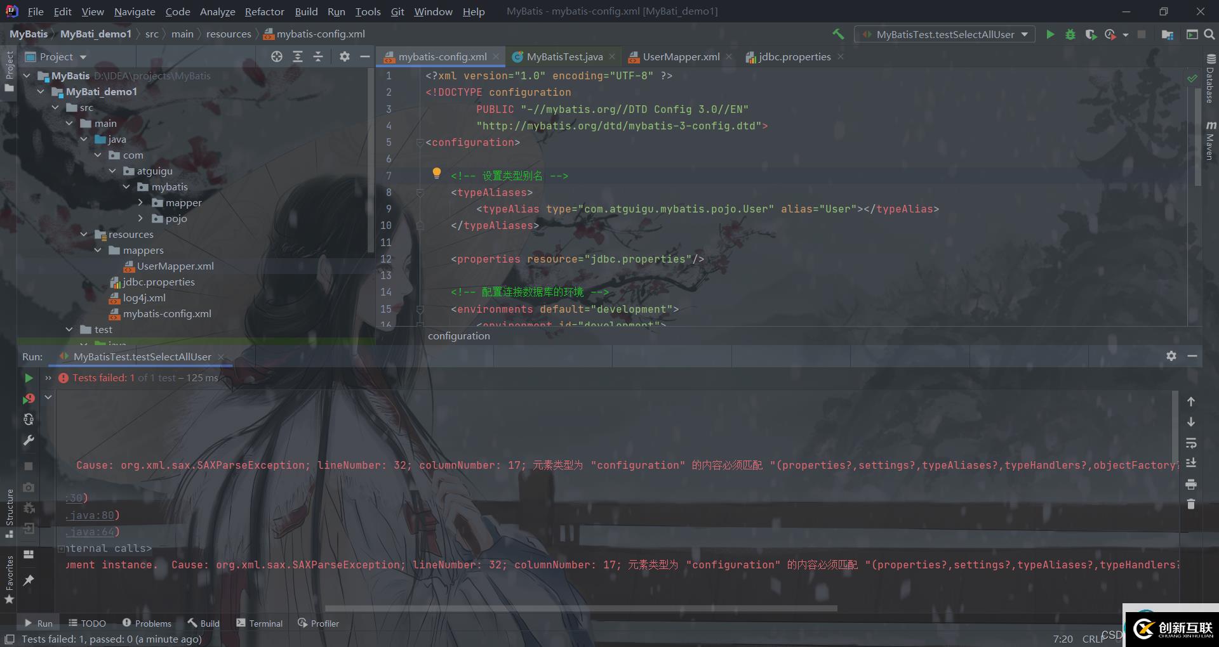Collapse the MyBati_demo1 module node

pyautogui.click(x=41, y=91)
